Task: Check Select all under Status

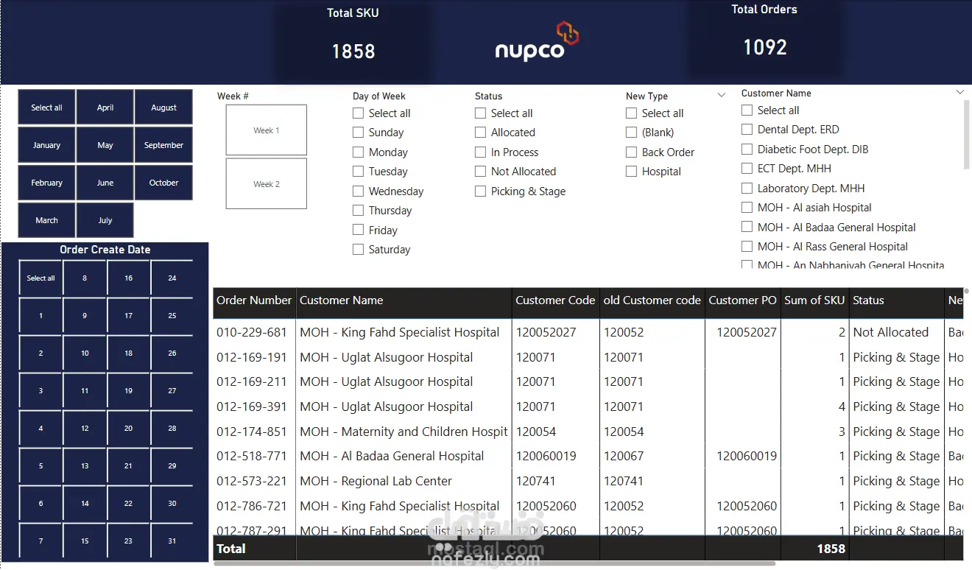Action: [x=480, y=113]
